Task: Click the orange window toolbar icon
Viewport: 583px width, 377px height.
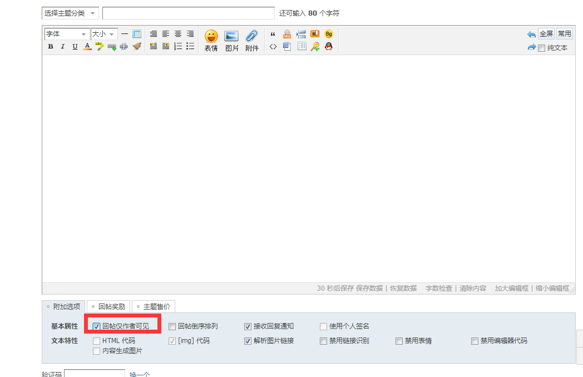Action: point(315,34)
